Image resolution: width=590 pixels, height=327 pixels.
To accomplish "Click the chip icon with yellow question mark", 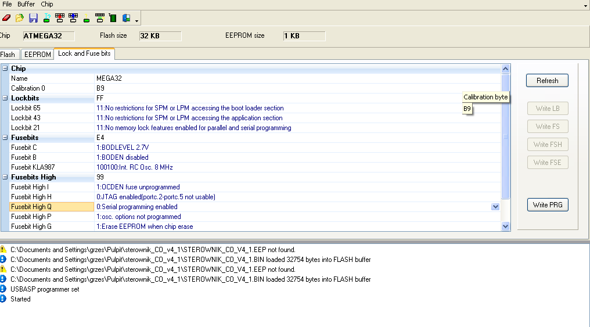I will pos(87,18).
